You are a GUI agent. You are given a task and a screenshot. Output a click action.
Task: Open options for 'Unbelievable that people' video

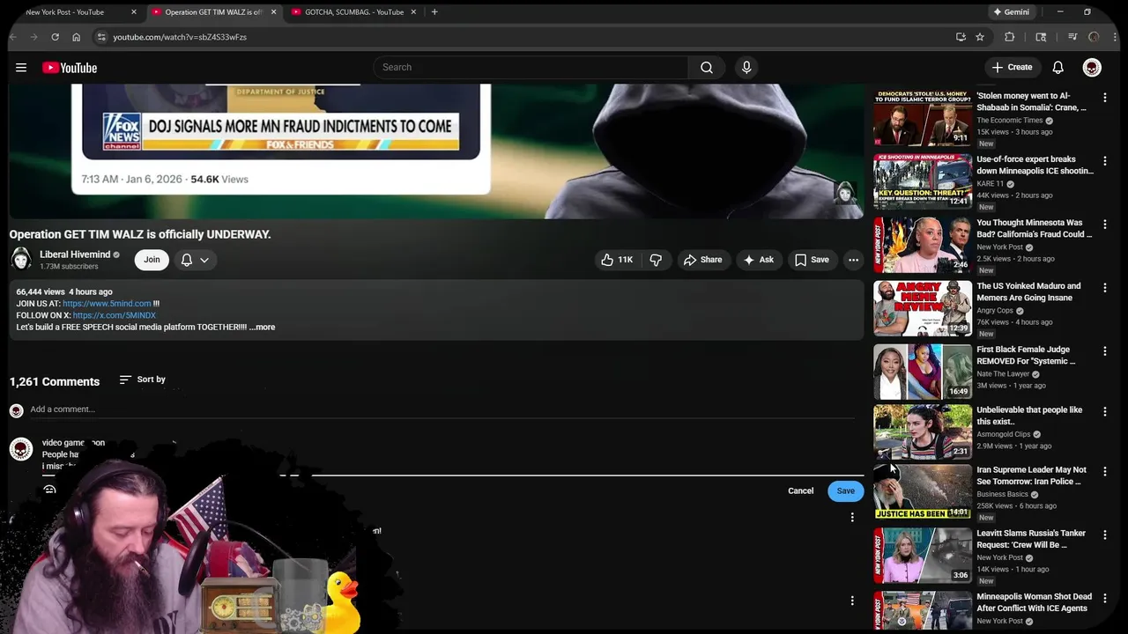tap(1105, 411)
